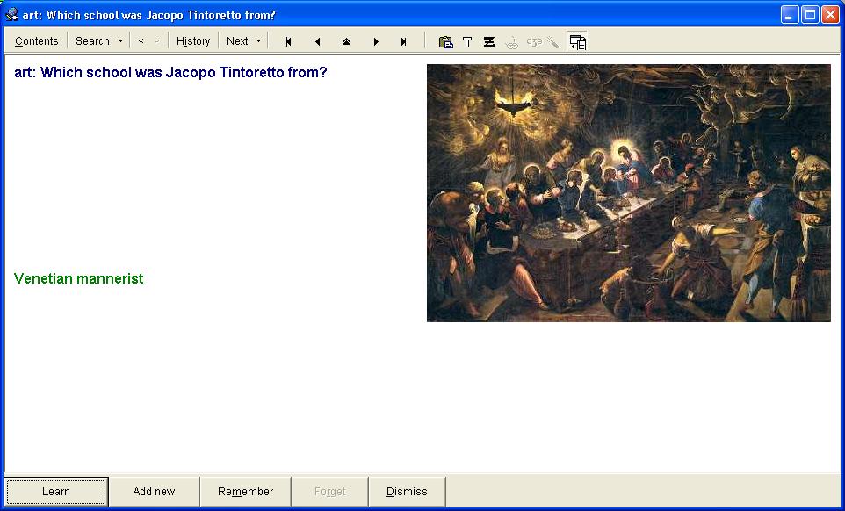
Task: Expand the Next dropdown arrow
Action: tap(258, 41)
